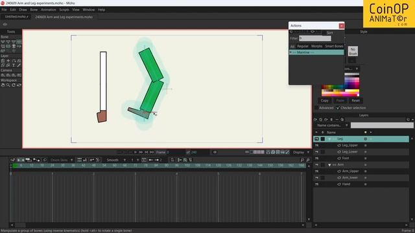Click the delete layer minus icon in the Layers panel
Screen dimensions: 415x233
pyautogui.click(x=337, y=120)
